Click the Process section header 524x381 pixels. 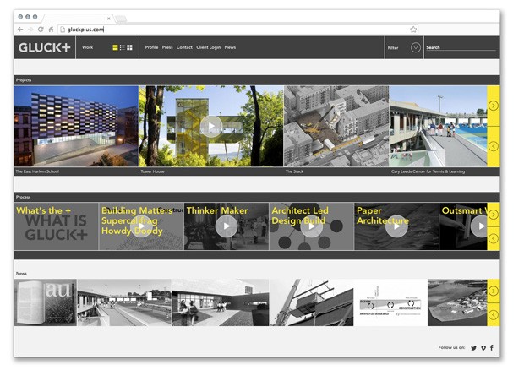[x=257, y=197]
